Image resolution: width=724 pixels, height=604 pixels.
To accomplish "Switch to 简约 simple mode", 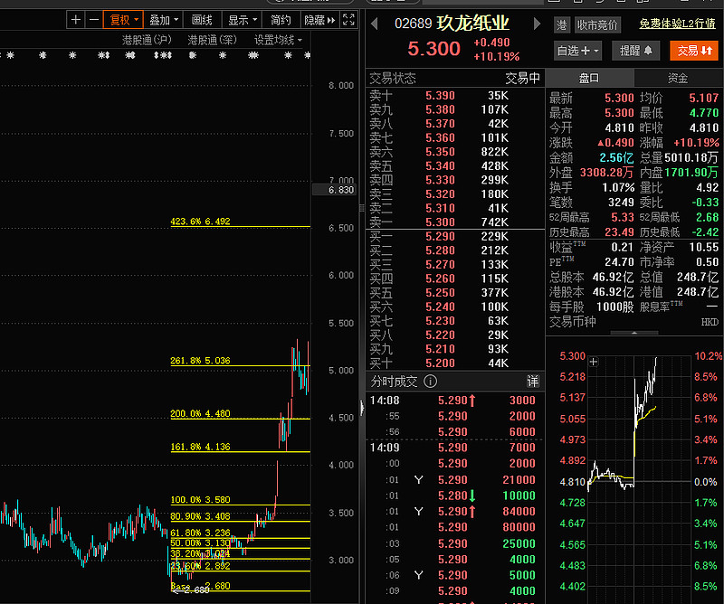I will tap(281, 20).
